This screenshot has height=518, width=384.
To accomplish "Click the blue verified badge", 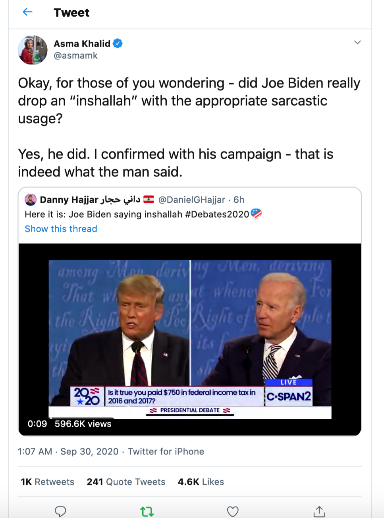I will pos(118,44).
